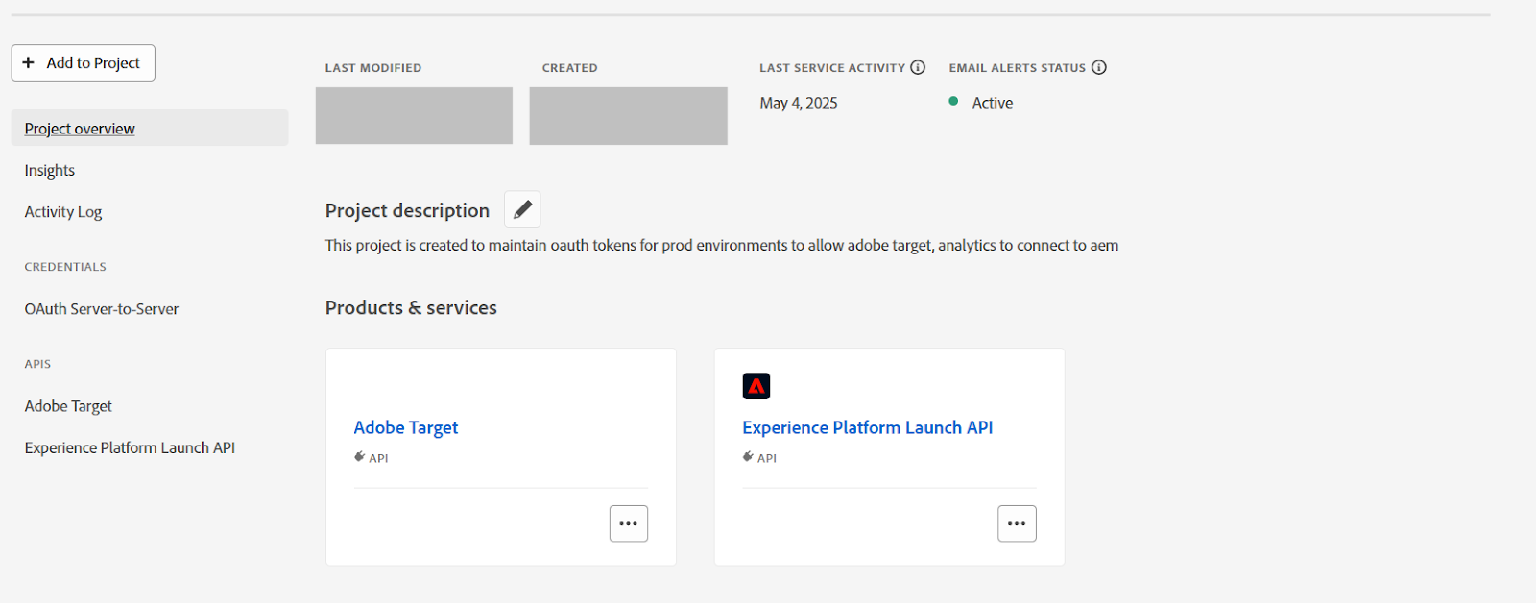Open Adobe Target in APIs sidebar
The width and height of the screenshot is (1536, 603).
[68, 406]
